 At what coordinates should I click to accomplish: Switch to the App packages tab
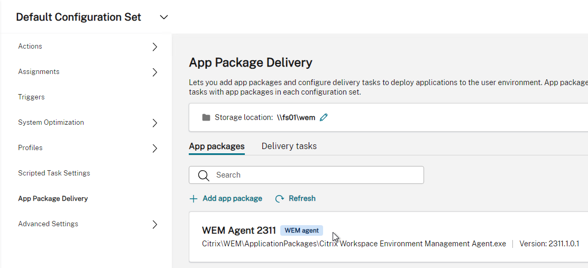pyautogui.click(x=217, y=146)
